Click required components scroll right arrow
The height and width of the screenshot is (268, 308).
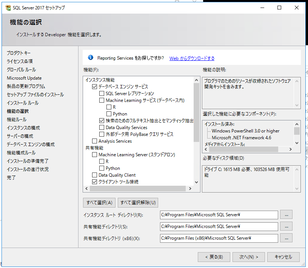coord(291,149)
